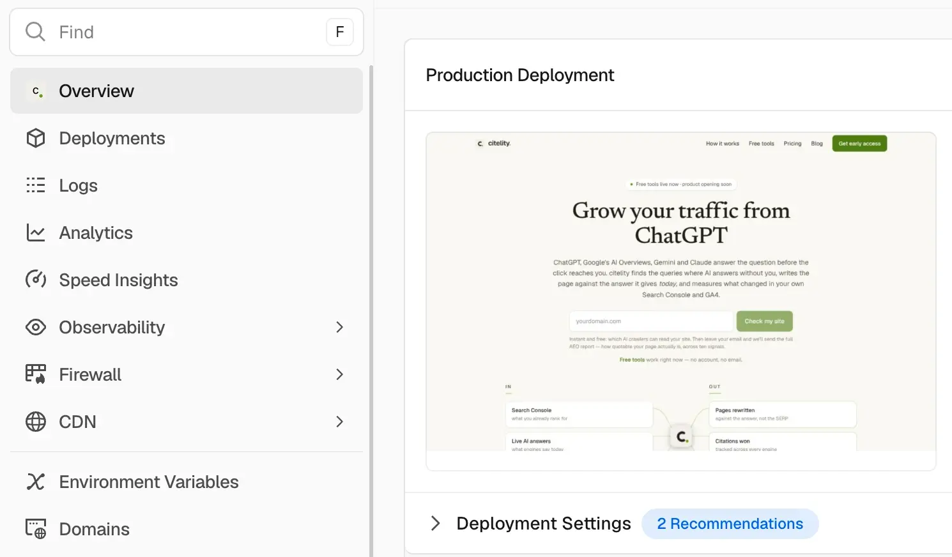The height and width of the screenshot is (557, 952).
Task: Click Free tools in preview navigation
Action: click(762, 144)
